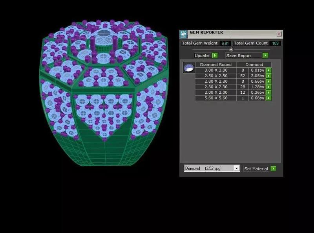Click the Gem Reporter title bar icon
This screenshot has height=233, width=314.
pos(184,34)
